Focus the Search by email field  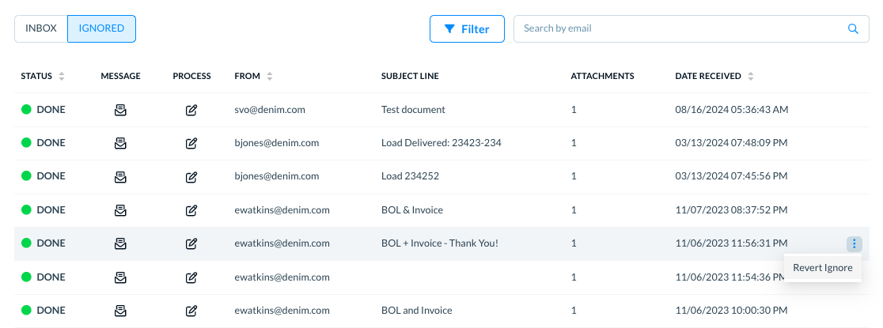point(691,28)
